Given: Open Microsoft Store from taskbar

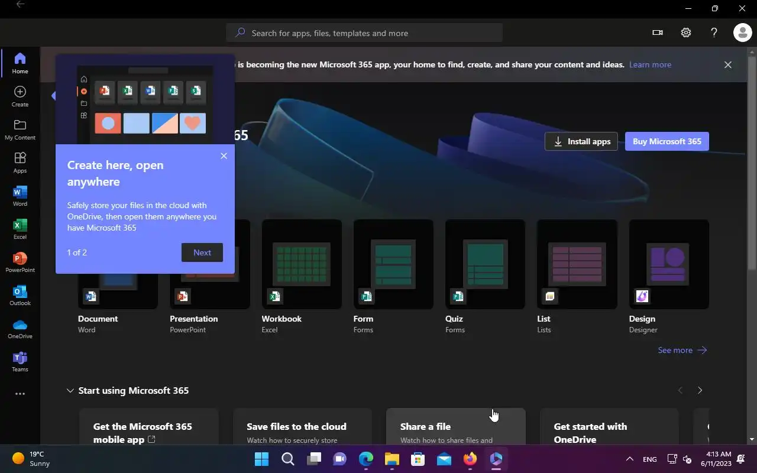Looking at the screenshot, I should click(418, 459).
